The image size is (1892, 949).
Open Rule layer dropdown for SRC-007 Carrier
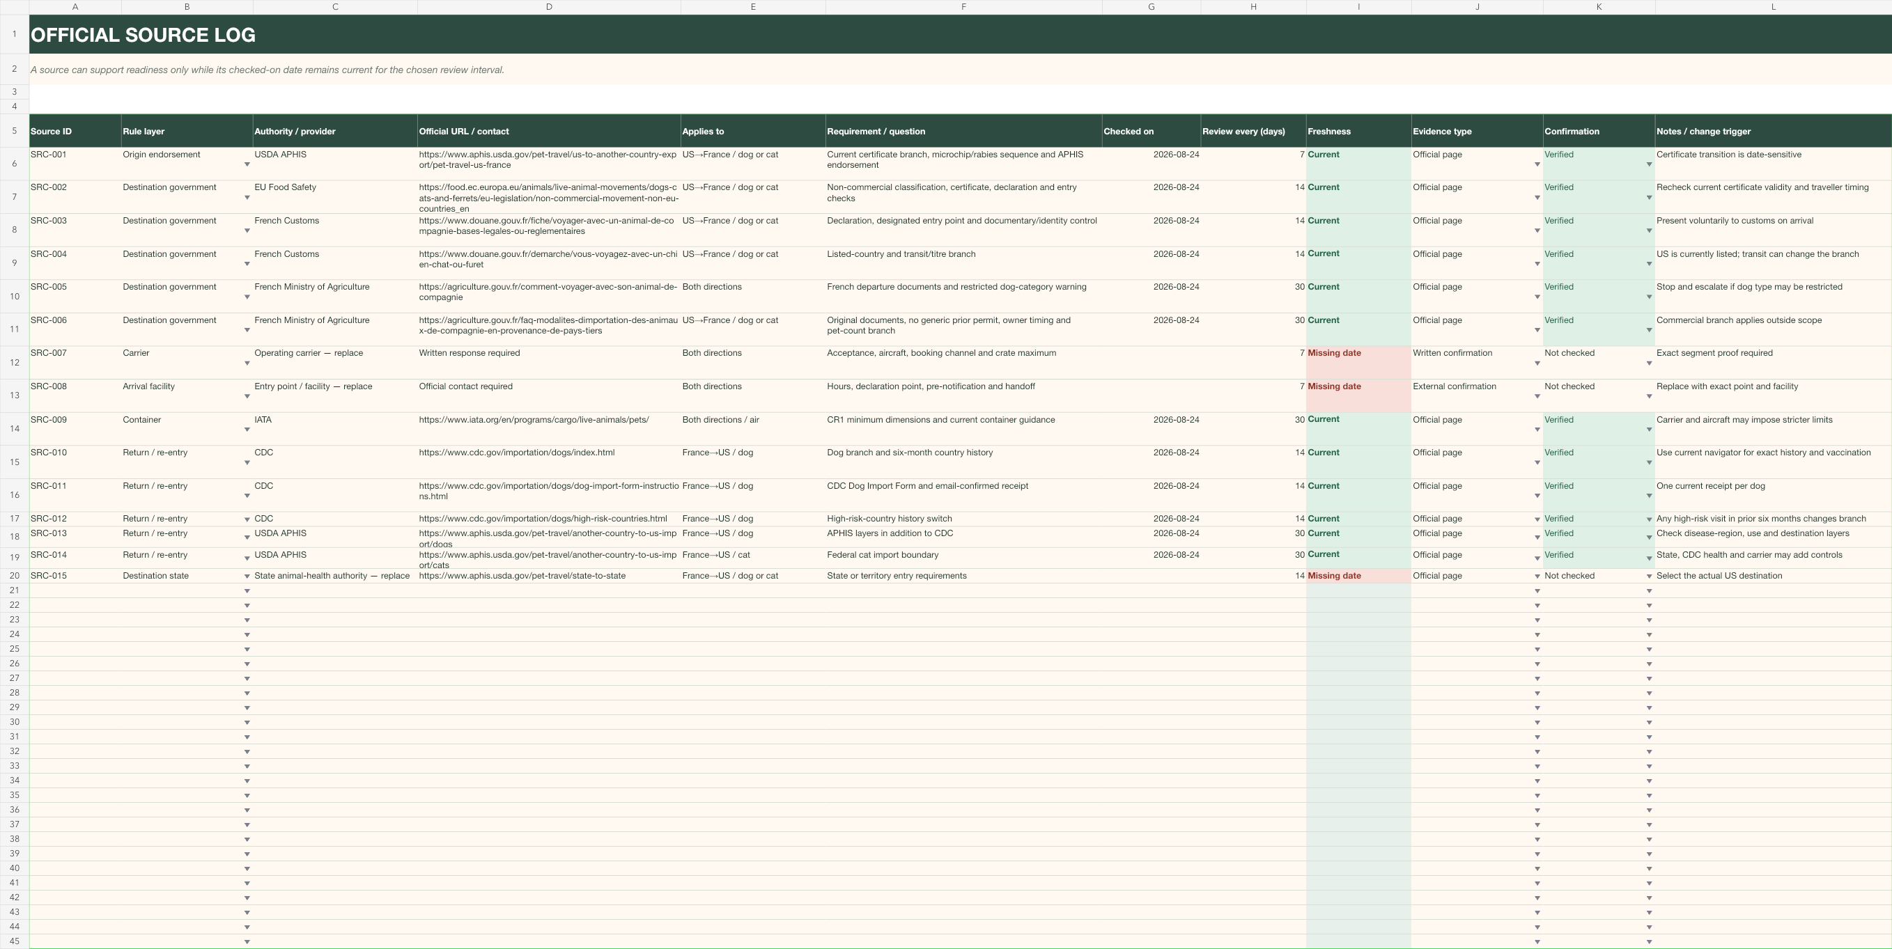(x=247, y=363)
